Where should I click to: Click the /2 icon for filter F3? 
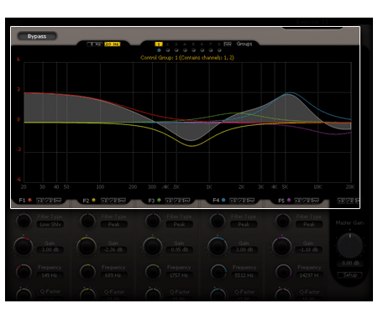[x=177, y=201]
